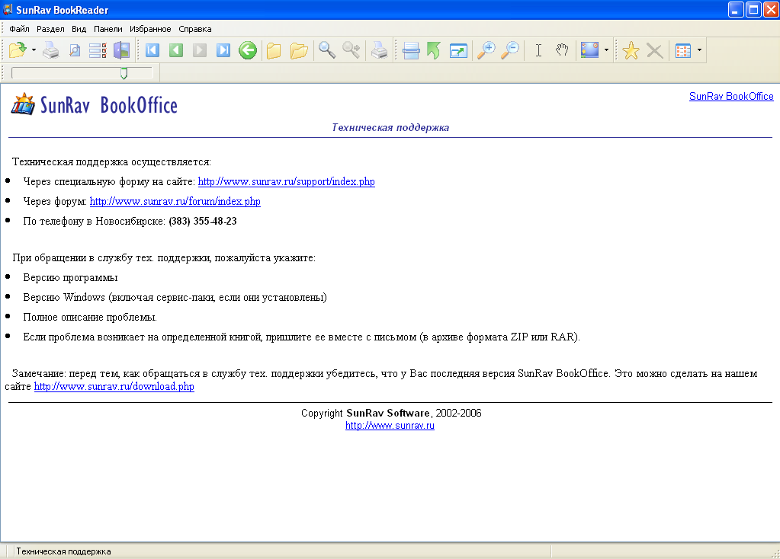Viewport: 780px width, 559px height.
Task: Open the Вид menu
Action: pos(79,29)
